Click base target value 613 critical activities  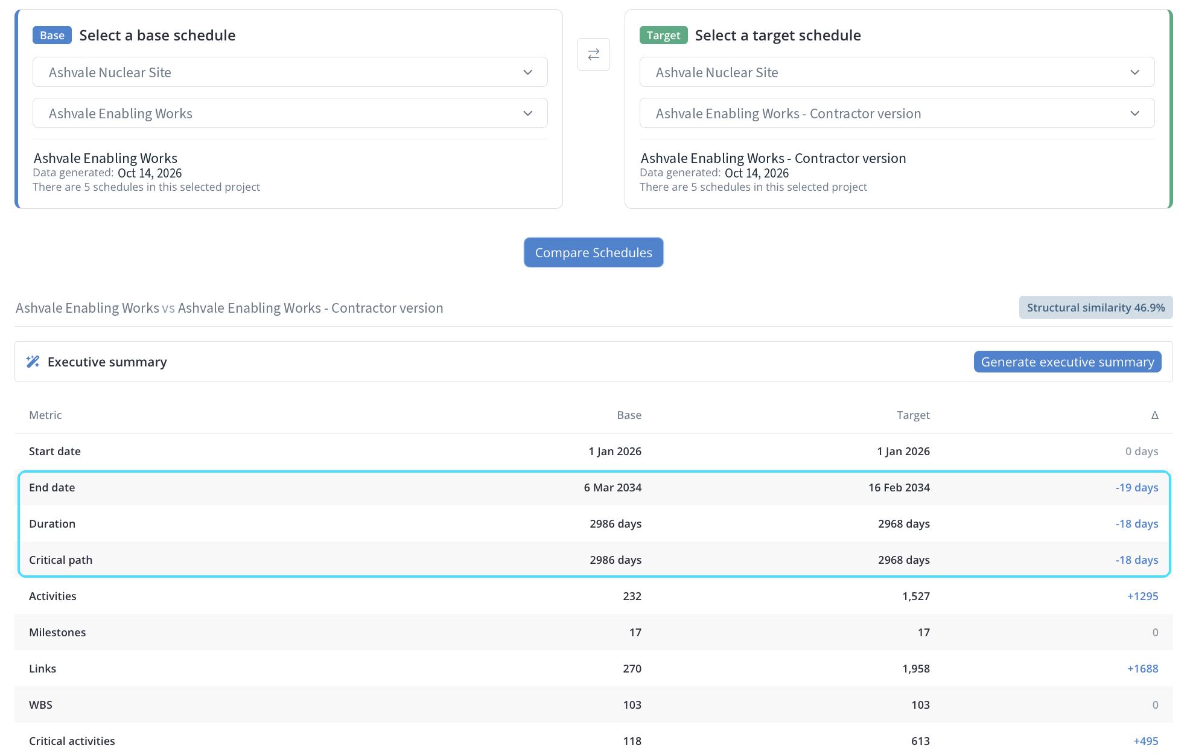pos(921,741)
